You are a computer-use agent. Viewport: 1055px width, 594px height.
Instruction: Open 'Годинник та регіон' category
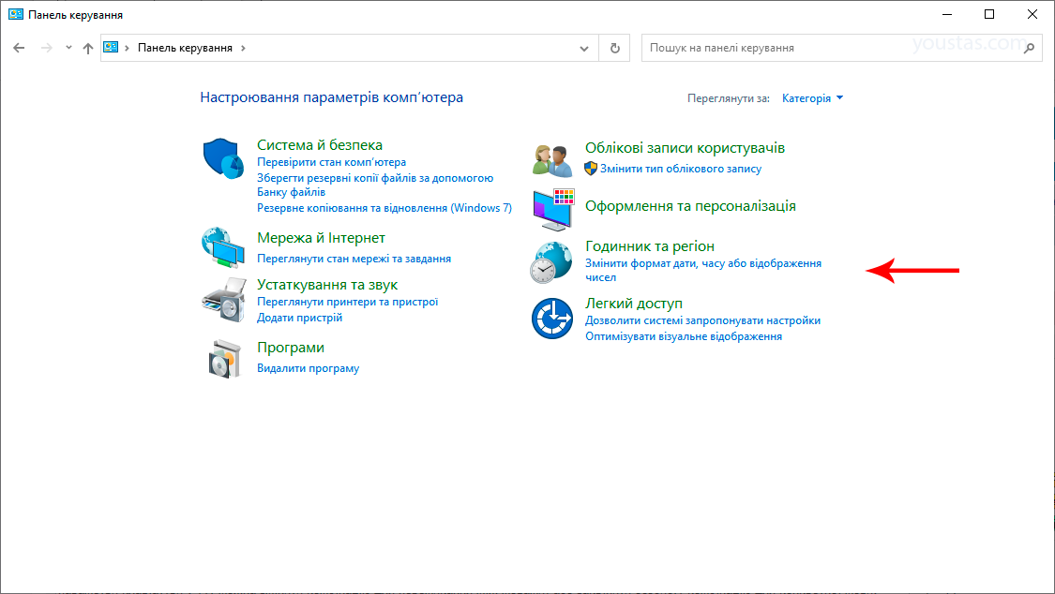coord(650,246)
